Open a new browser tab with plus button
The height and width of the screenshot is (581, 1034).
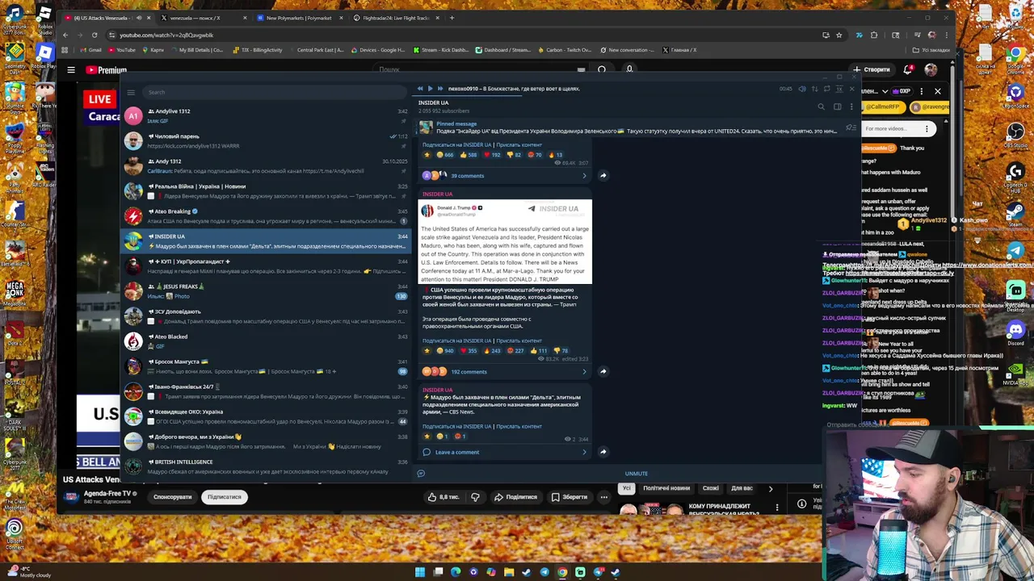coord(452,18)
